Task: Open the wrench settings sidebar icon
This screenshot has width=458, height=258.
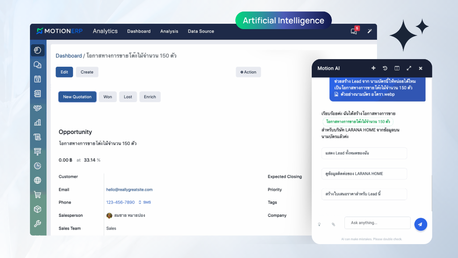Action: [x=38, y=224]
